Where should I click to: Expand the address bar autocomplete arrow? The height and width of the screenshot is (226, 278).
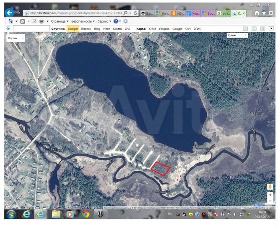[x=130, y=13]
